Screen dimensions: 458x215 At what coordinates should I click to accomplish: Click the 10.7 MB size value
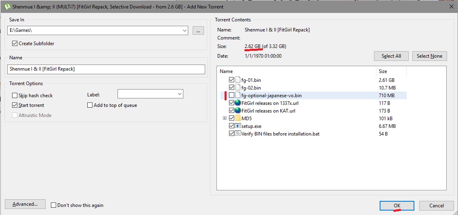[387, 88]
